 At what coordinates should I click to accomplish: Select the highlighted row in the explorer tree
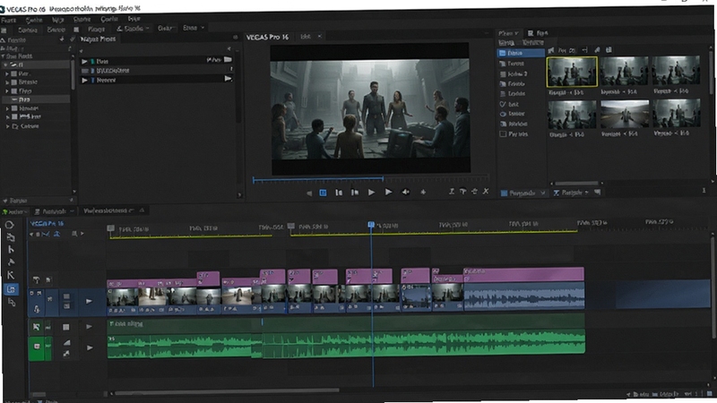36,99
